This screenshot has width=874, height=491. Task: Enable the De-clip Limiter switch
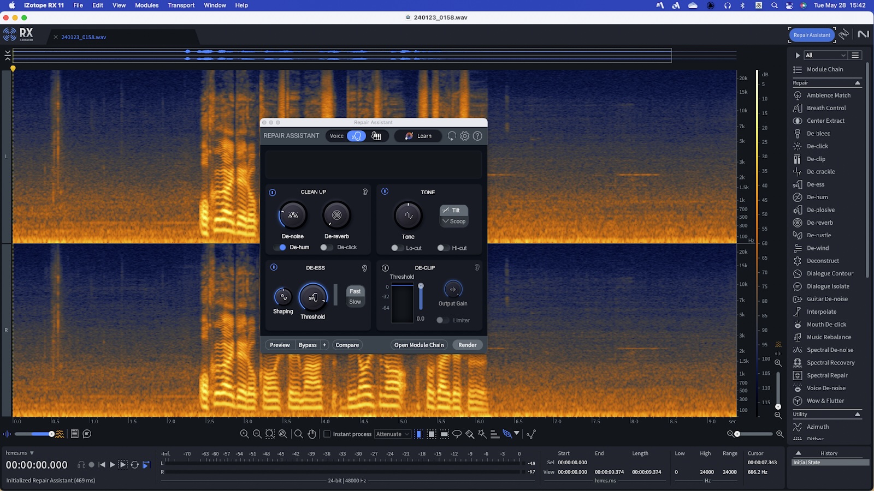tap(442, 320)
